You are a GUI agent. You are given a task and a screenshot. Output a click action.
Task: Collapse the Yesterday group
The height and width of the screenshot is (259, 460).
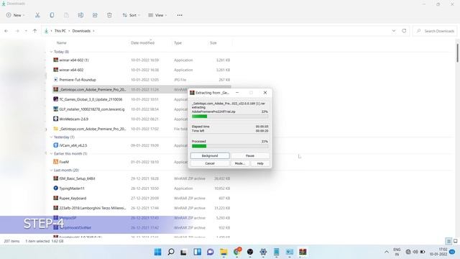coord(51,137)
